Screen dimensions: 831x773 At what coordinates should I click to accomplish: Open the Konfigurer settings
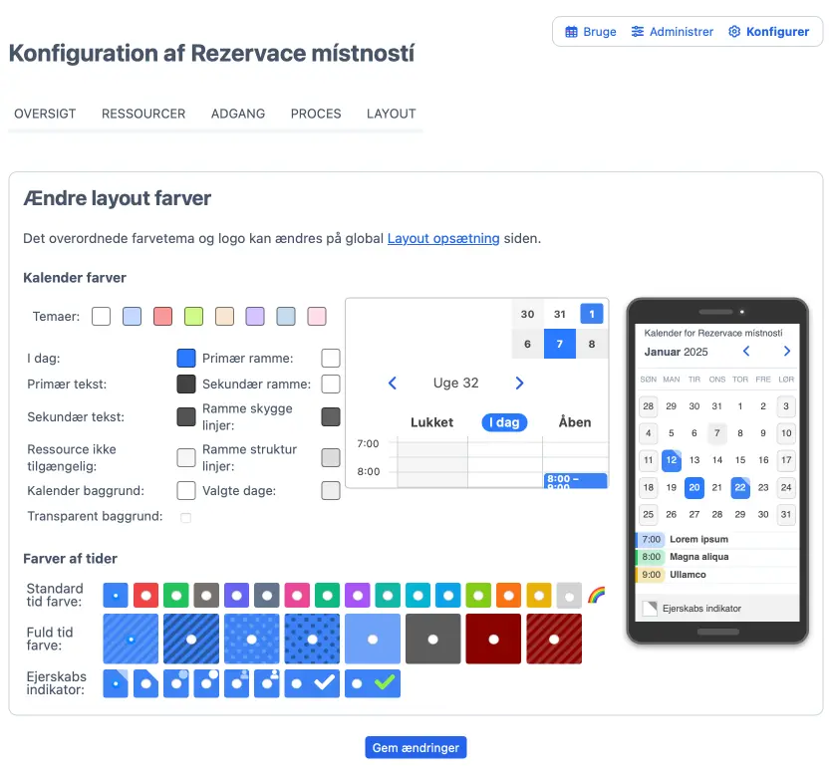click(768, 32)
